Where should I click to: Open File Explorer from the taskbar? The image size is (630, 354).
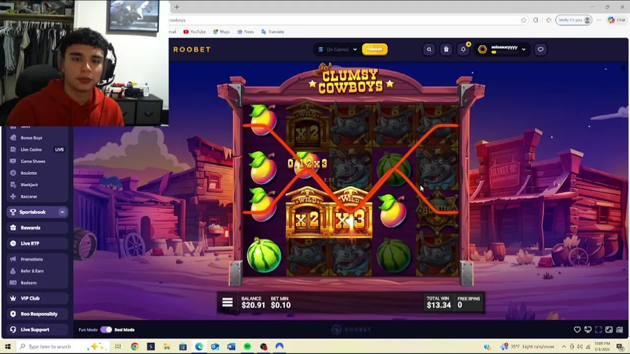(167, 347)
